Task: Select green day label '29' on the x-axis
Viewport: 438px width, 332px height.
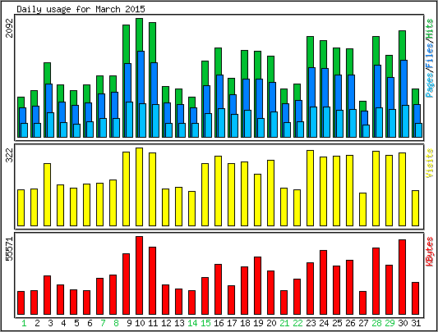Action: 390,323
